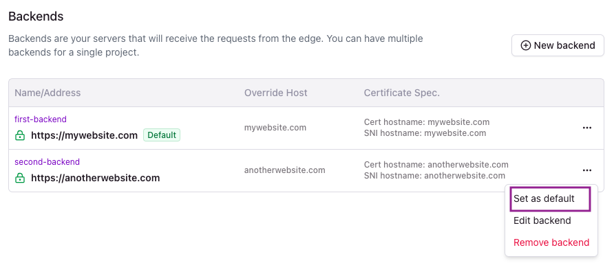
Task: Click the https://anotherwebsite.com address
Action: (x=95, y=179)
